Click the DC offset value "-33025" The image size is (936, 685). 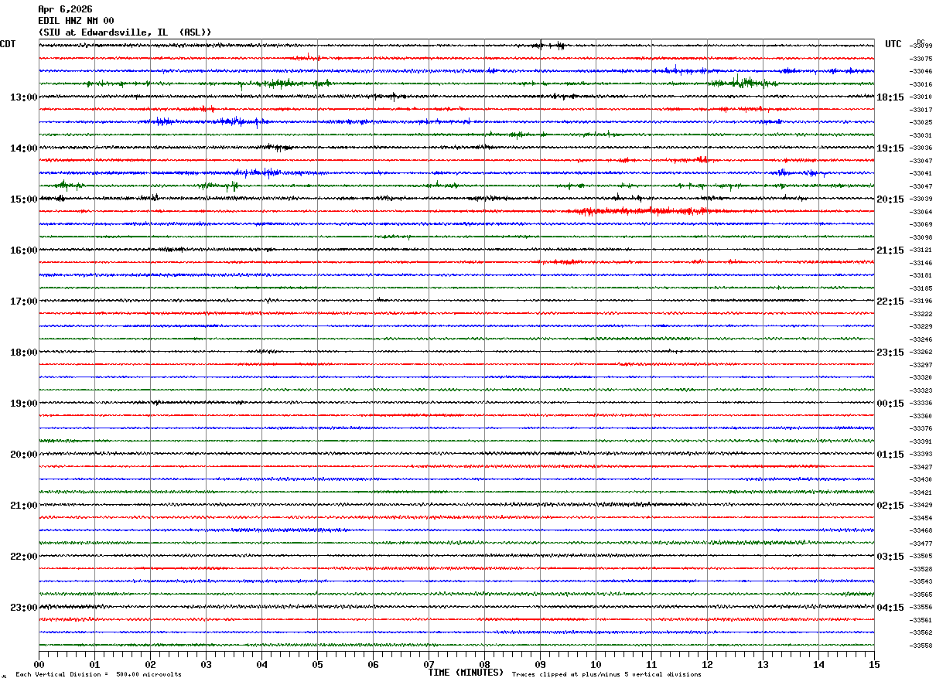click(921, 123)
